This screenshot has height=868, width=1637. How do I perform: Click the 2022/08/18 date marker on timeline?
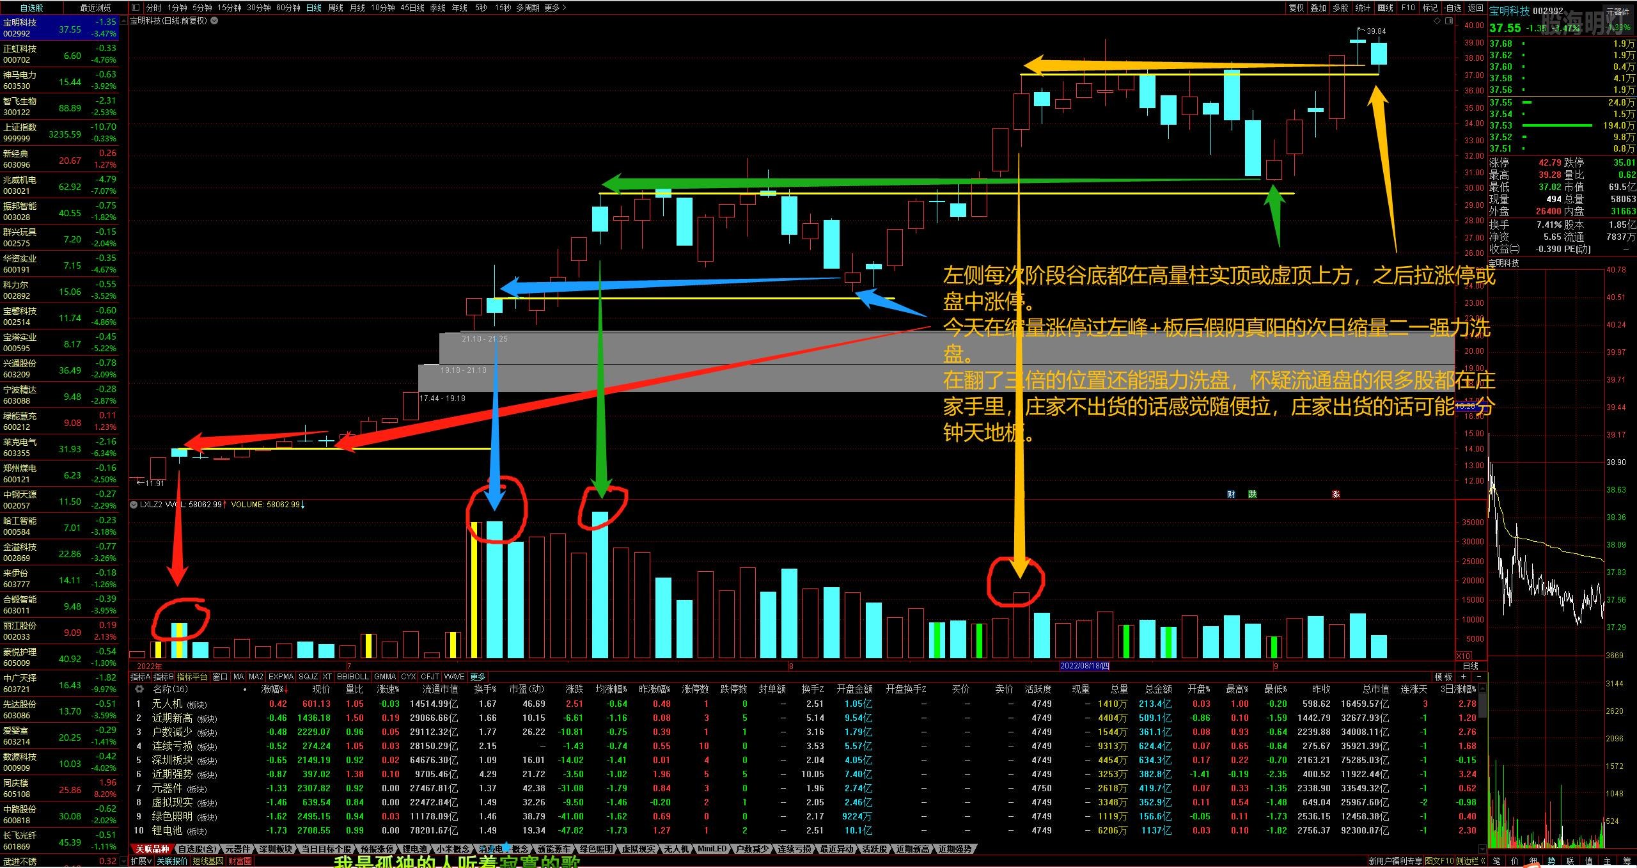point(1085,666)
